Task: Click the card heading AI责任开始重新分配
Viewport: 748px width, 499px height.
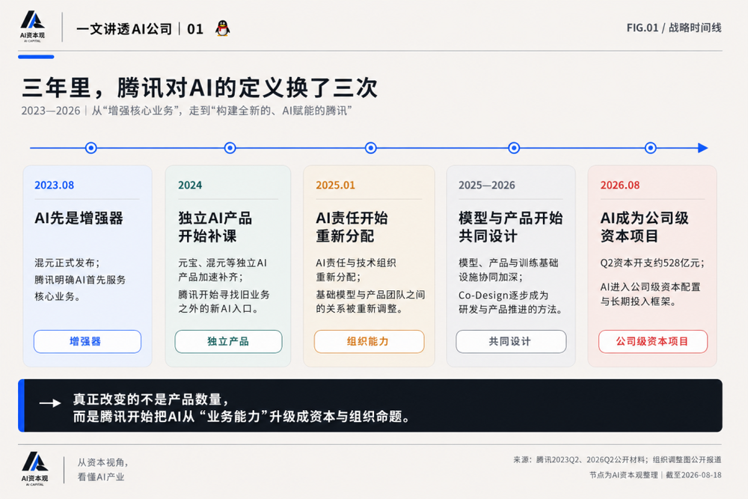Action: click(352, 227)
